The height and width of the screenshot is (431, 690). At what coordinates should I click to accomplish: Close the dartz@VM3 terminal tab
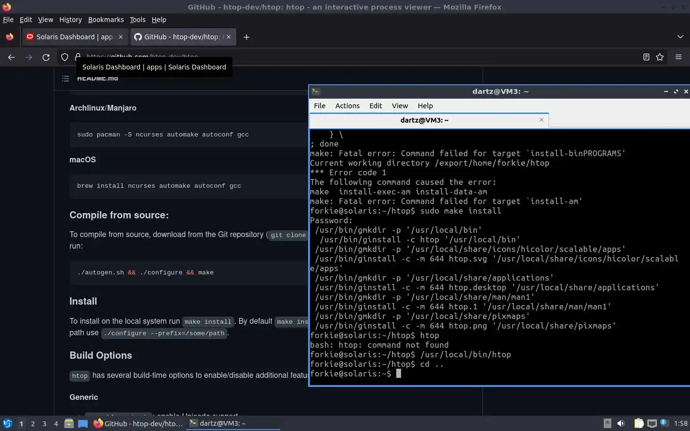click(x=541, y=120)
